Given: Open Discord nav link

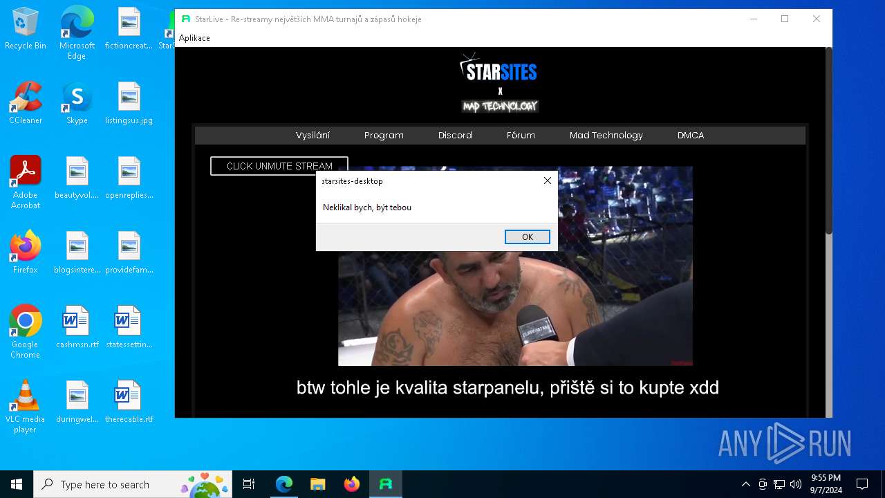Looking at the screenshot, I should [455, 135].
